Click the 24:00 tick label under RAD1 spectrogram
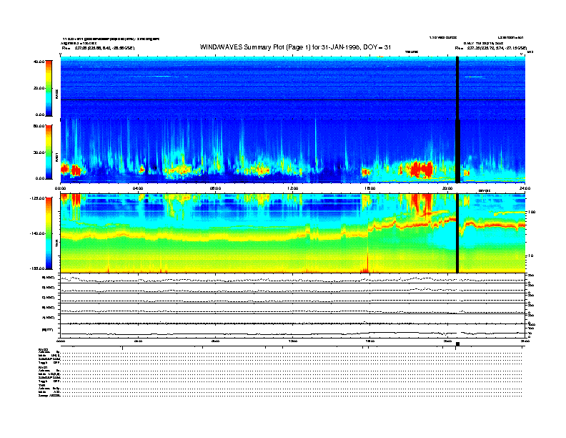 point(525,188)
